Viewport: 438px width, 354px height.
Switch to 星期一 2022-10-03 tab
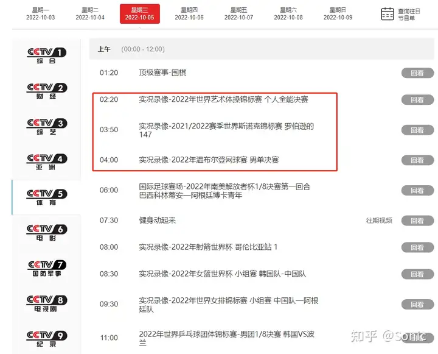point(41,14)
